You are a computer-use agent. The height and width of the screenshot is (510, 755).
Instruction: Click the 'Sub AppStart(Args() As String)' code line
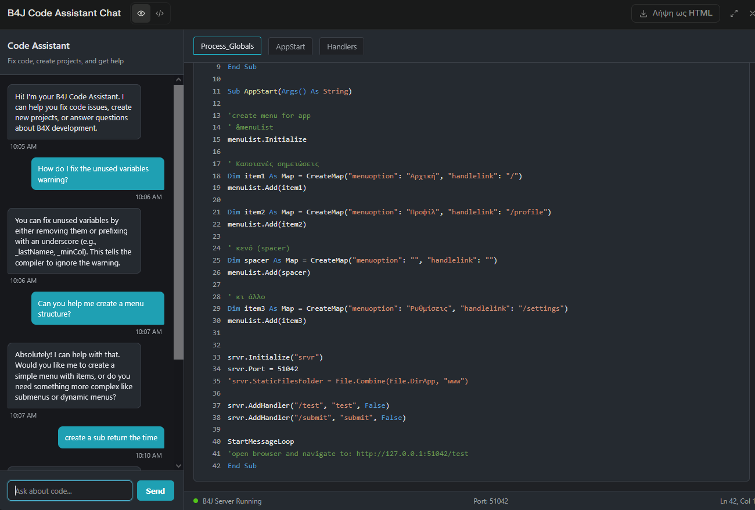(290, 91)
